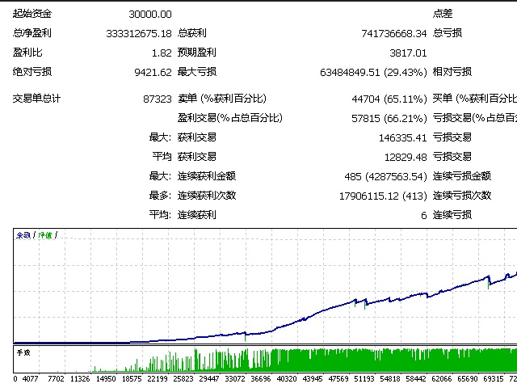
Task: Select value 485 (4287563.54)
Action: tap(386, 177)
